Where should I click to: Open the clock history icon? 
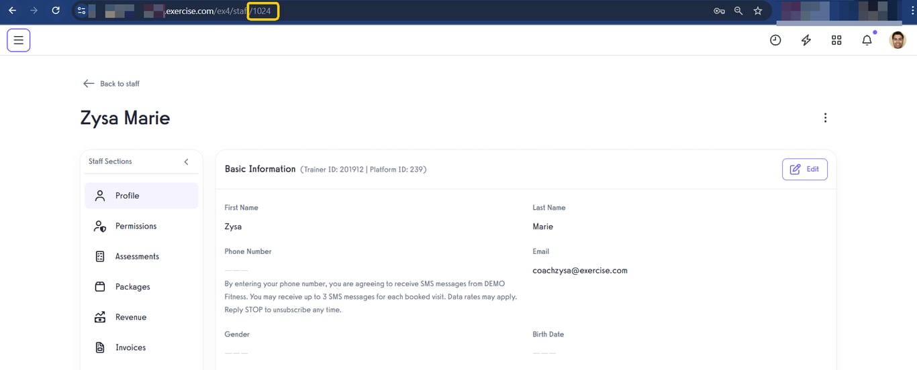coord(775,40)
